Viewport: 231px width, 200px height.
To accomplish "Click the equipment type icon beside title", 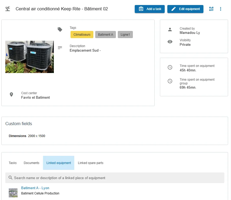I will click(x=8, y=9).
